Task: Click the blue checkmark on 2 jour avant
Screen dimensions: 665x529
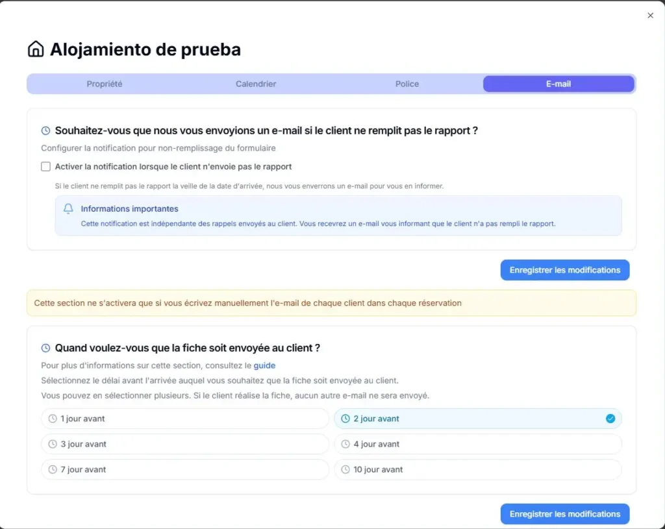Action: pos(609,419)
